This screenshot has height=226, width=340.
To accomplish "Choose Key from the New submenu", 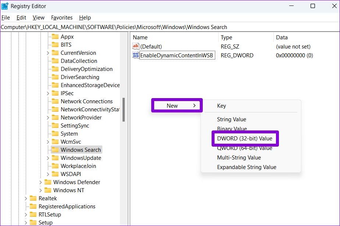I will tap(251, 105).
